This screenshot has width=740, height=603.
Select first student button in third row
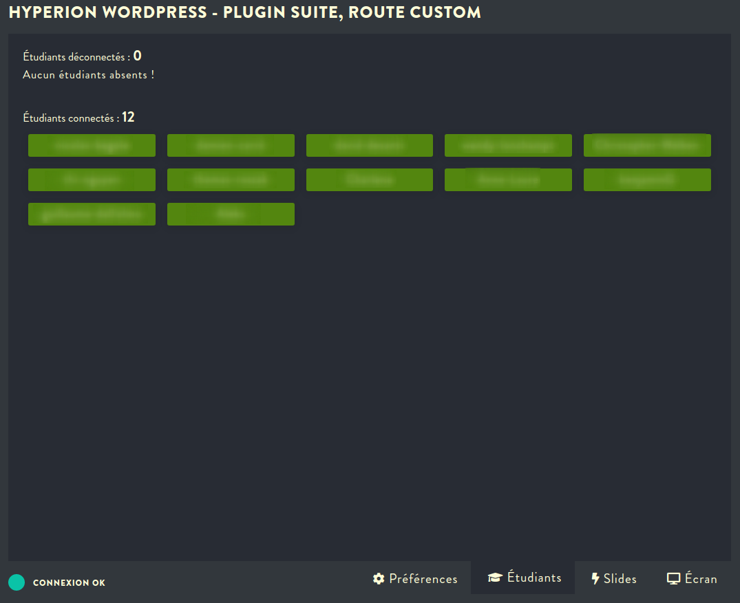pyautogui.click(x=92, y=214)
